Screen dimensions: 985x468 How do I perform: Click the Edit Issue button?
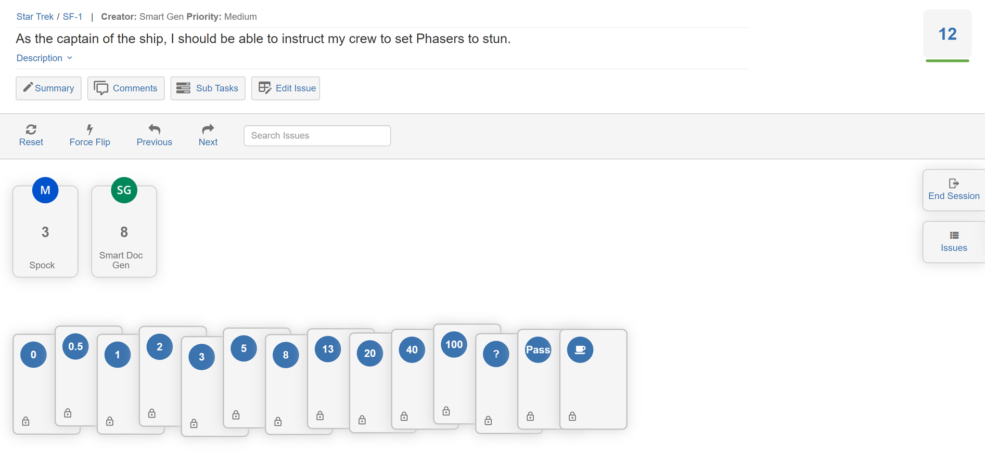pyautogui.click(x=286, y=88)
